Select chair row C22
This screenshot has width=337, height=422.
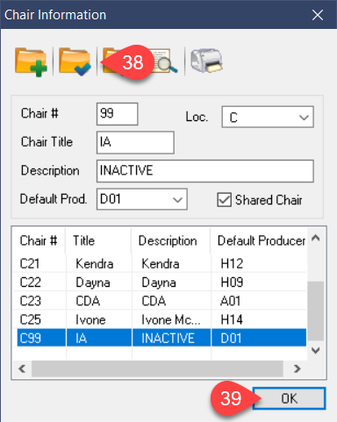(x=161, y=283)
